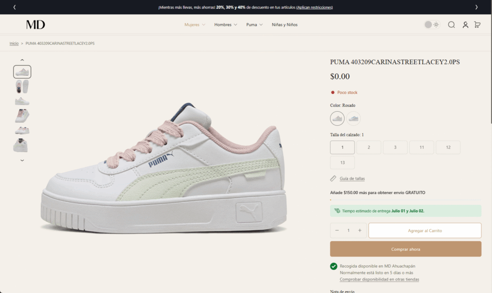Select the last heel-view thumbnail
Screen dimensions: 492x293
tap(21, 145)
